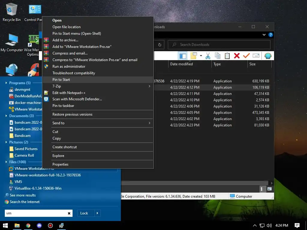Select devmgmt in search results
The width and height of the screenshot is (307, 230).
click(22, 90)
